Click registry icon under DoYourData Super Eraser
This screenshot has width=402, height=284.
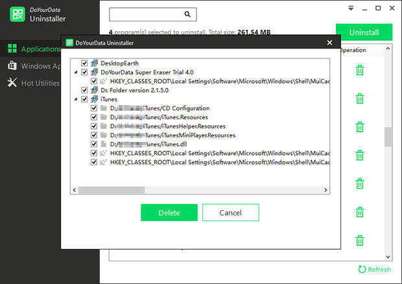pyautogui.click(x=103, y=81)
